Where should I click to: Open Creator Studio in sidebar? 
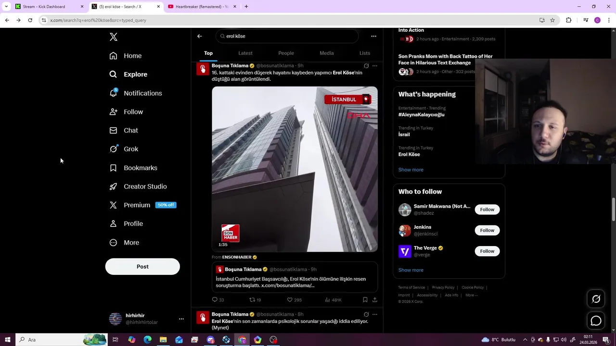coord(138,186)
